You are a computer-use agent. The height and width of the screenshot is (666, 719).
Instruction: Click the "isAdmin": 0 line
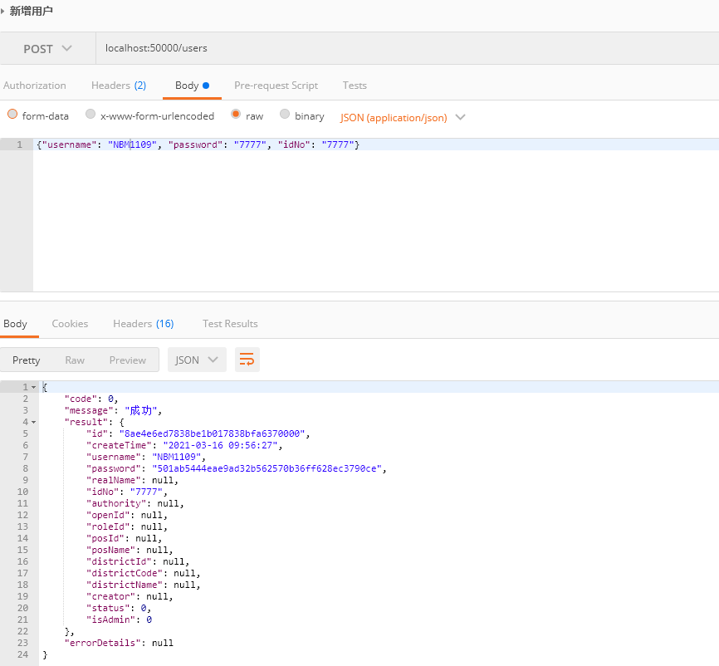pyautogui.click(x=120, y=619)
